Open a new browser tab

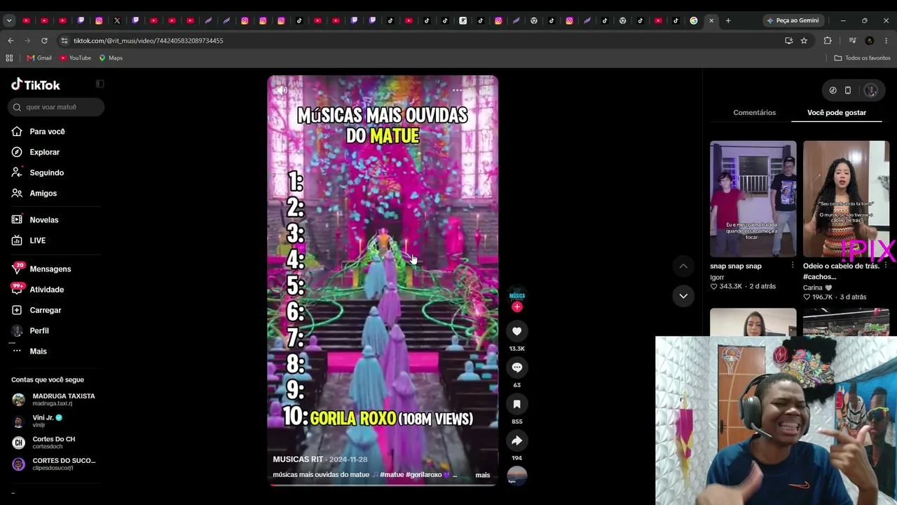click(x=728, y=20)
